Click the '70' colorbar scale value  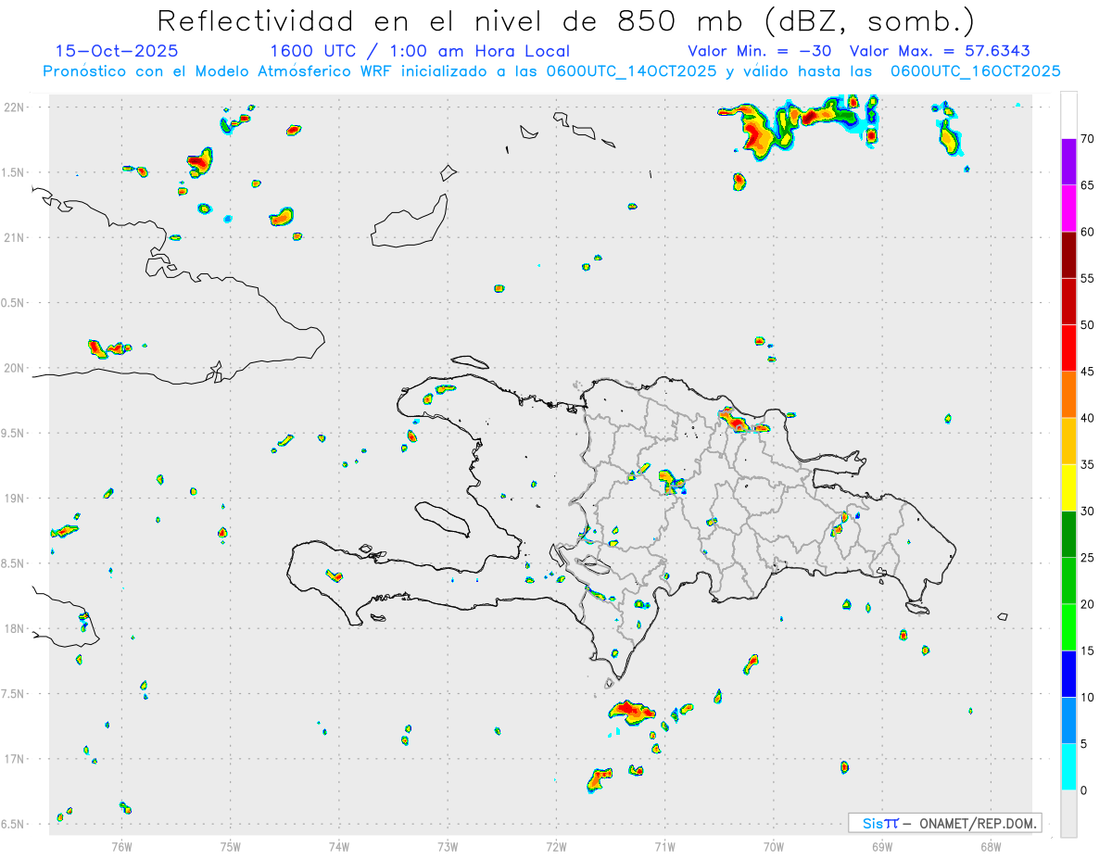point(1088,139)
